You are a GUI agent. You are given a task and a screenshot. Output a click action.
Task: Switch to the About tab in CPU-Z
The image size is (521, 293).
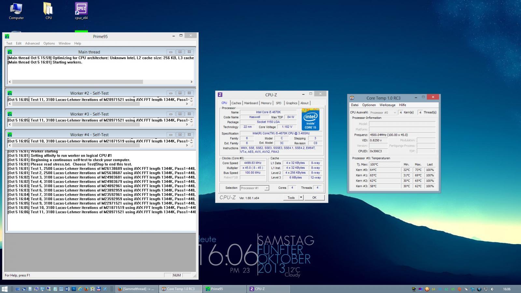304,103
